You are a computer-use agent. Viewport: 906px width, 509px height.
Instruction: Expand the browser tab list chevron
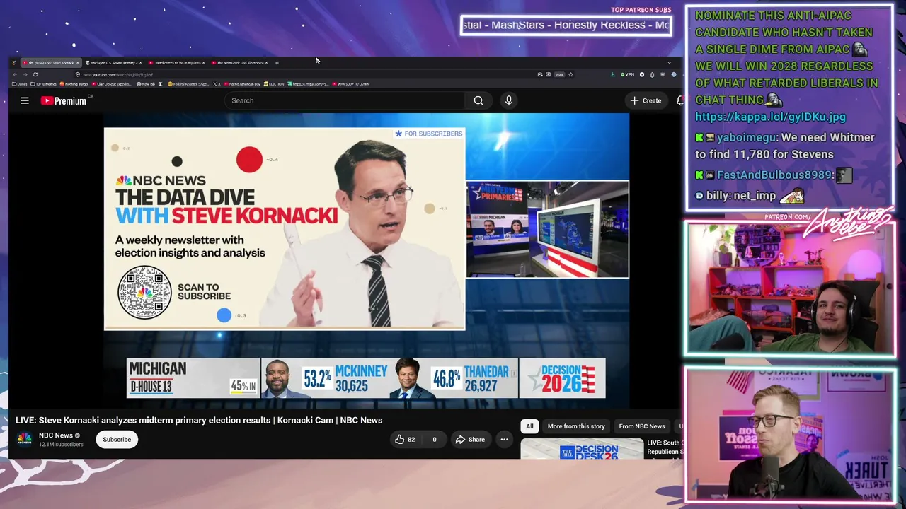[x=669, y=63]
